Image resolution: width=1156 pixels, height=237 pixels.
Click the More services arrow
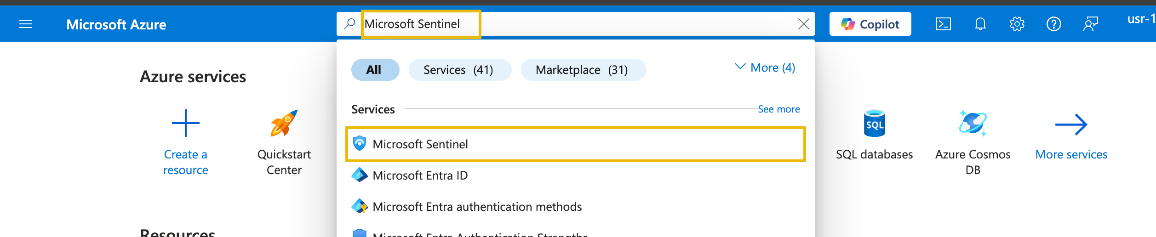[1071, 124]
